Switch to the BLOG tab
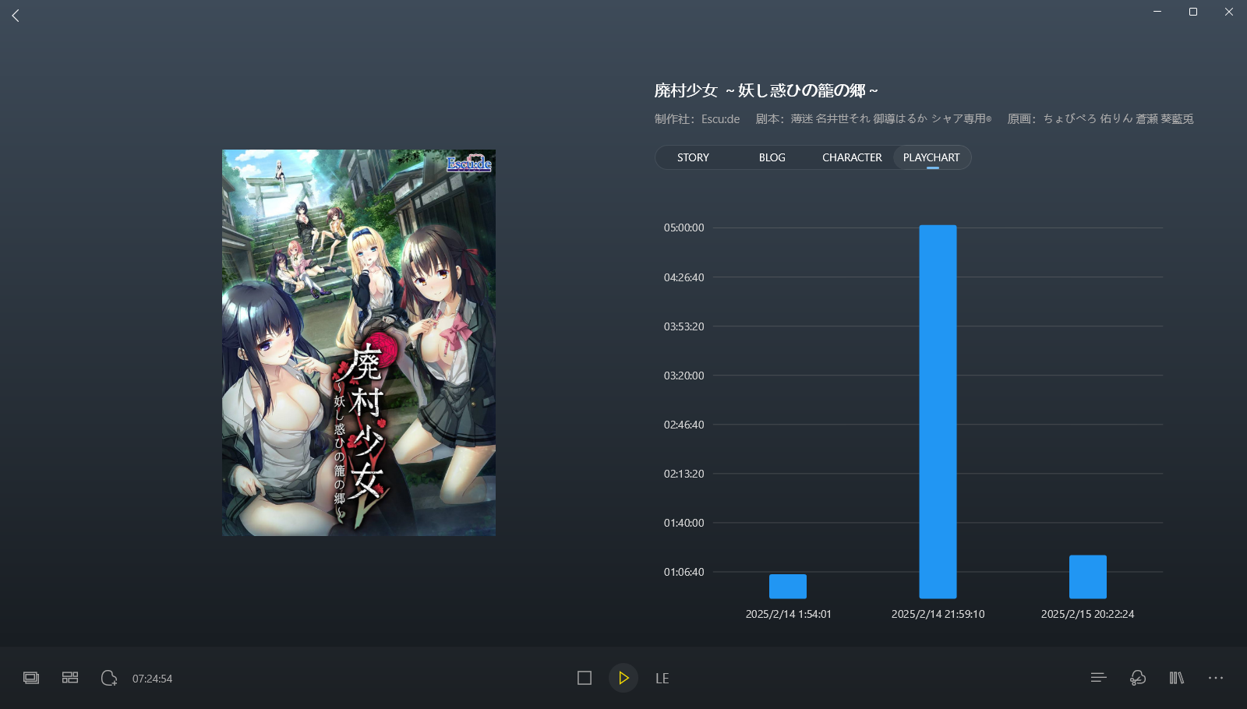Image resolution: width=1247 pixels, height=709 pixels. tap(772, 157)
